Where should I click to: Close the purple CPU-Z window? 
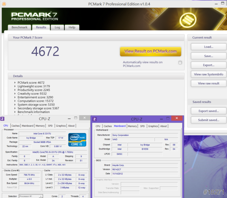[x=178, y=119]
